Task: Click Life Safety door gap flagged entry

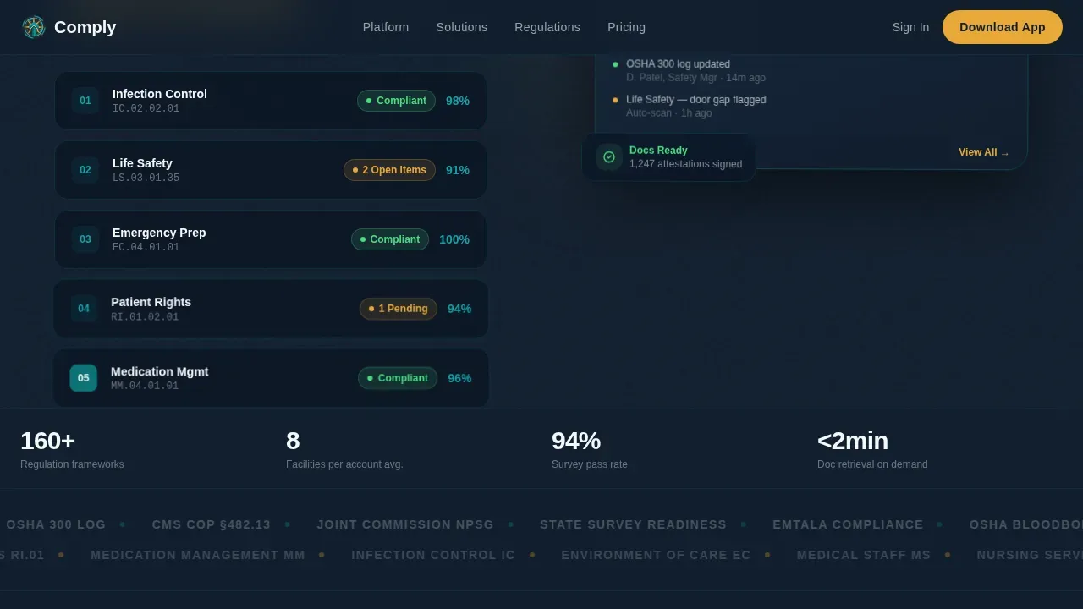Action: coord(696,100)
